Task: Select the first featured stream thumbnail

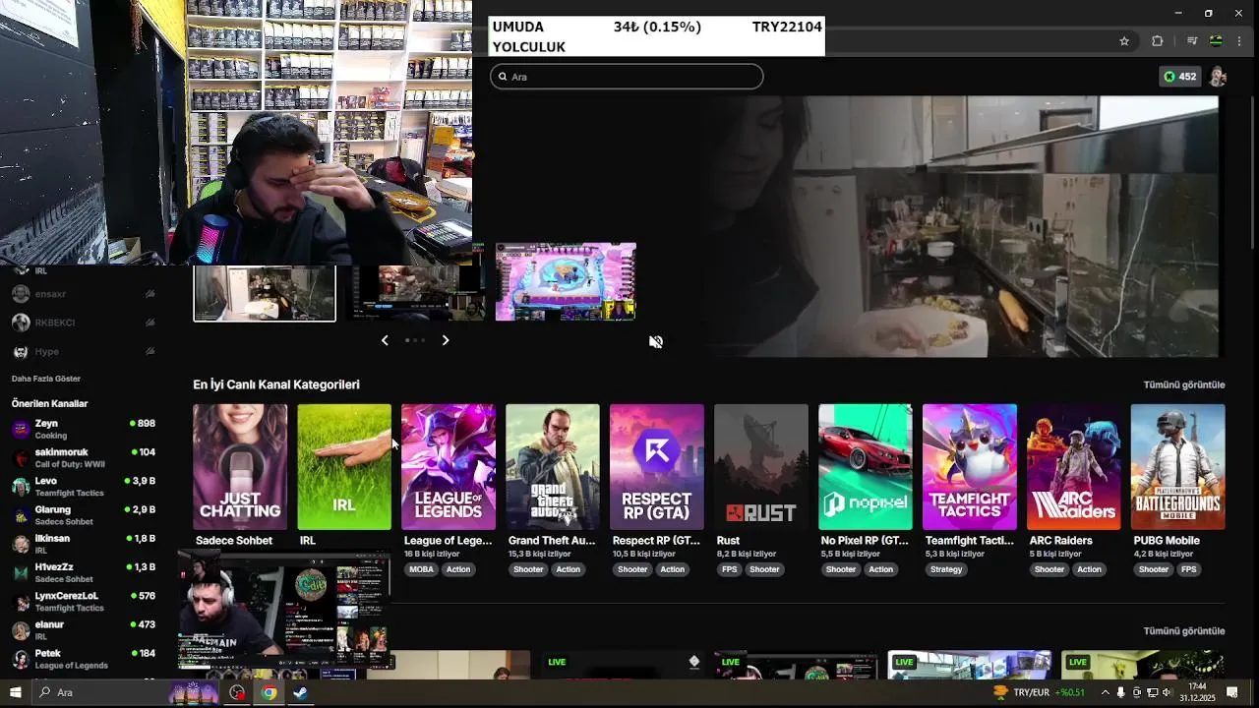Action: (265, 293)
